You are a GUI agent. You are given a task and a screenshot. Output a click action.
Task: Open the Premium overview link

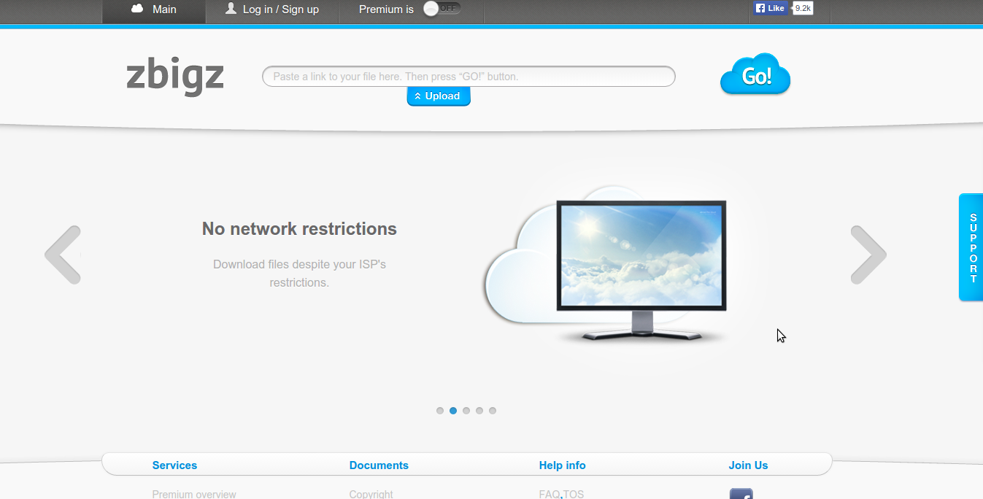click(x=194, y=494)
